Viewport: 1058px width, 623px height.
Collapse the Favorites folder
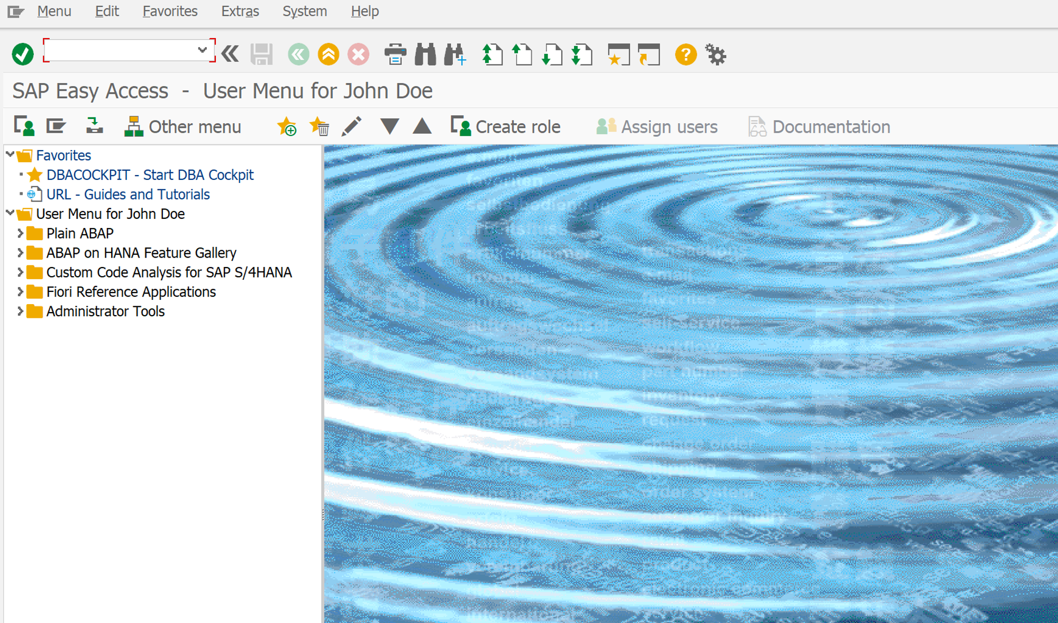coord(10,155)
